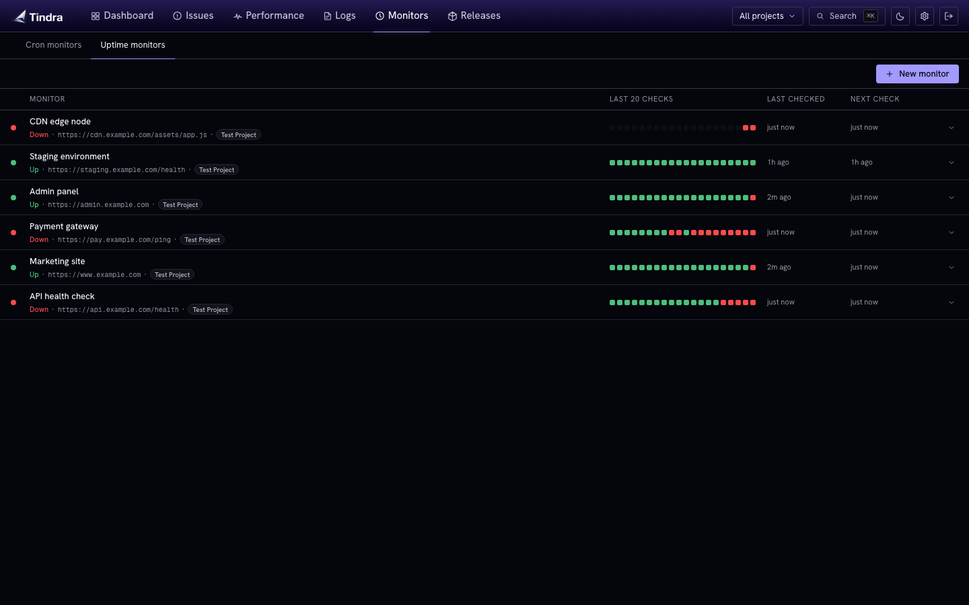The image size is (969, 605).
Task: Open the Logs page
Action: [x=339, y=15]
